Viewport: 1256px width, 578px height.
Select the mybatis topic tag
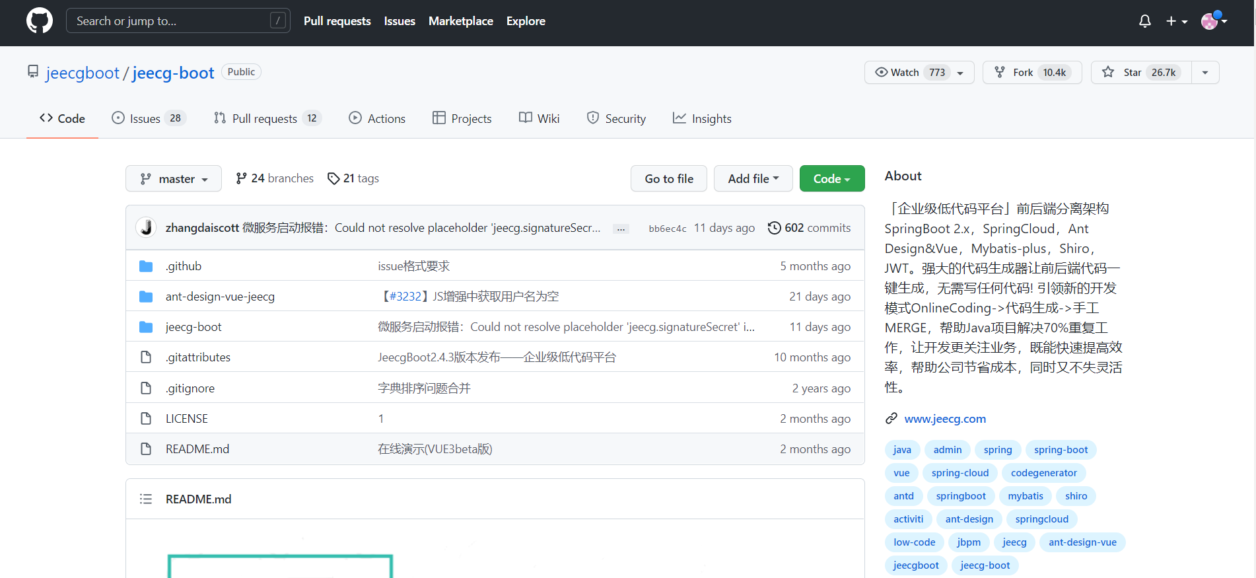[1026, 496]
